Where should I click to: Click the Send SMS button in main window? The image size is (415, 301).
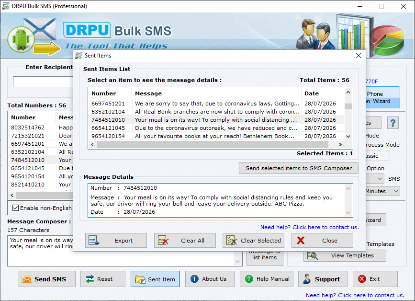click(x=46, y=279)
